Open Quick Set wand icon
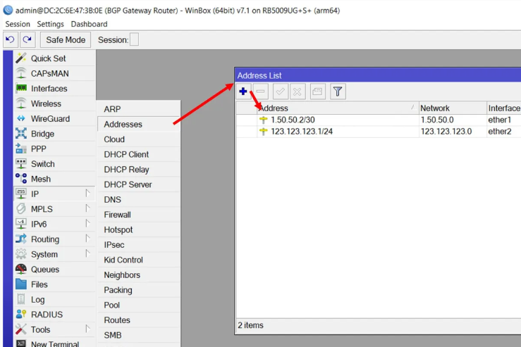This screenshot has width=521, height=347. (21, 58)
